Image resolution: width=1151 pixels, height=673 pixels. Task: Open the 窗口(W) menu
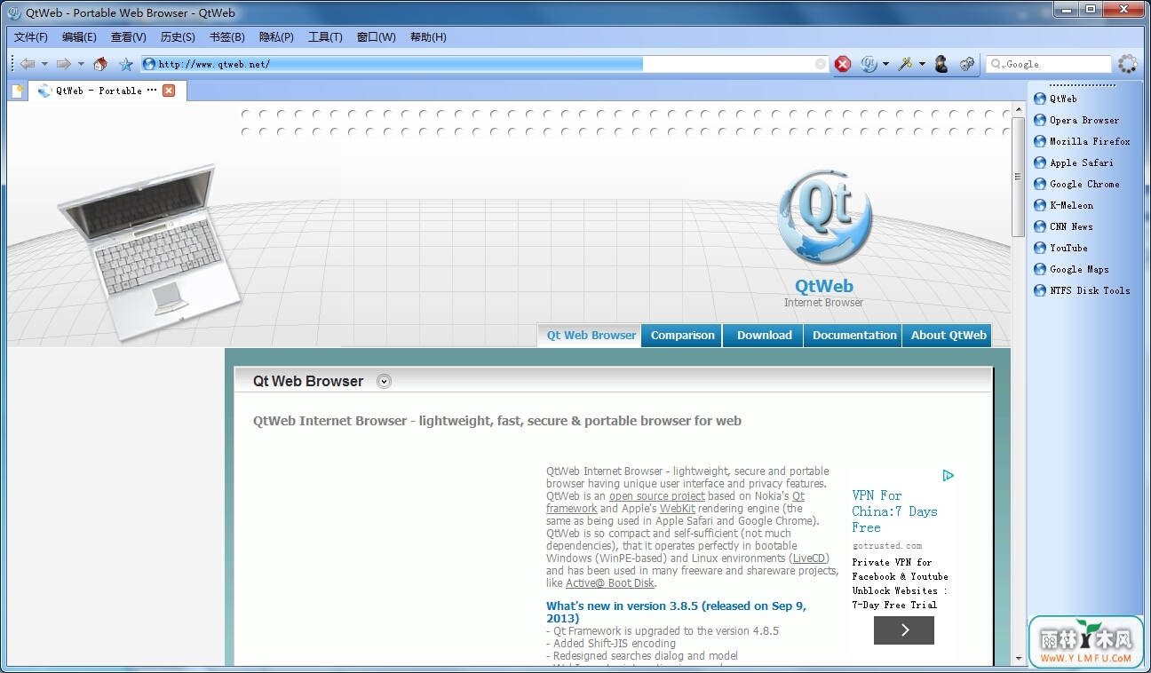[x=376, y=37]
